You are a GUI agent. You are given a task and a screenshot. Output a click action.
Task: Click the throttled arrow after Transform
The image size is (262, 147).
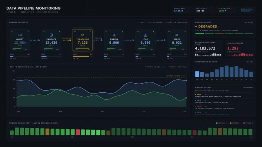click(x=98, y=40)
